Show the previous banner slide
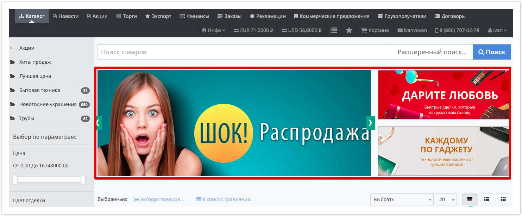Image resolution: width=522 pixels, height=216 pixels. (99, 123)
